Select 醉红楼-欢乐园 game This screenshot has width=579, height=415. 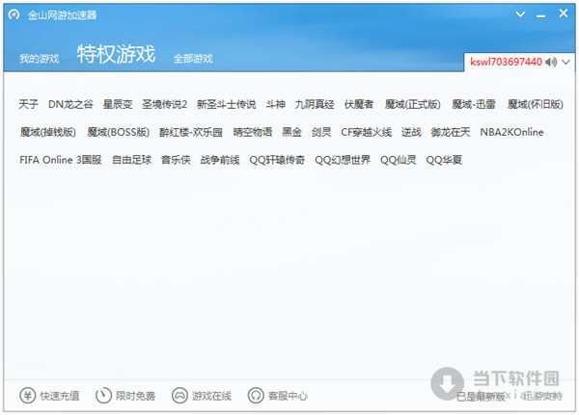[x=191, y=132]
